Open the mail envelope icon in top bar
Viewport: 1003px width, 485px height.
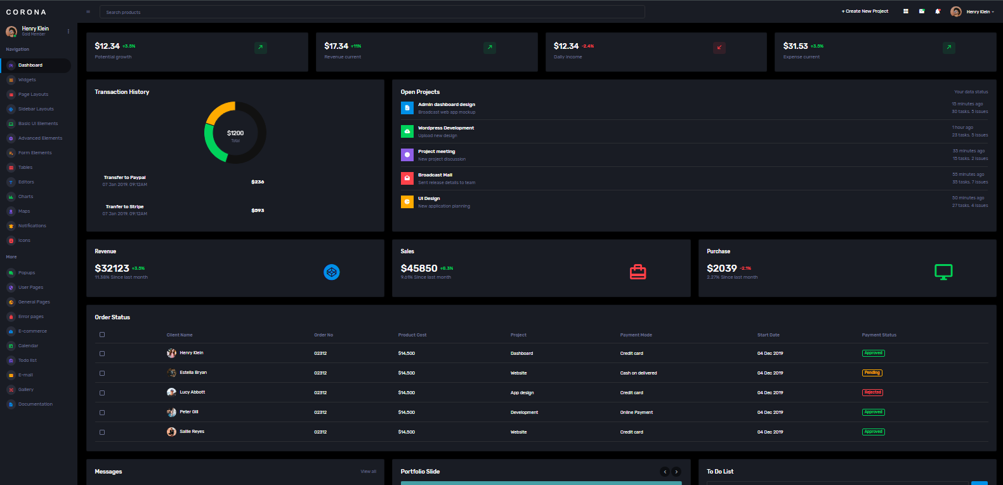(x=922, y=11)
